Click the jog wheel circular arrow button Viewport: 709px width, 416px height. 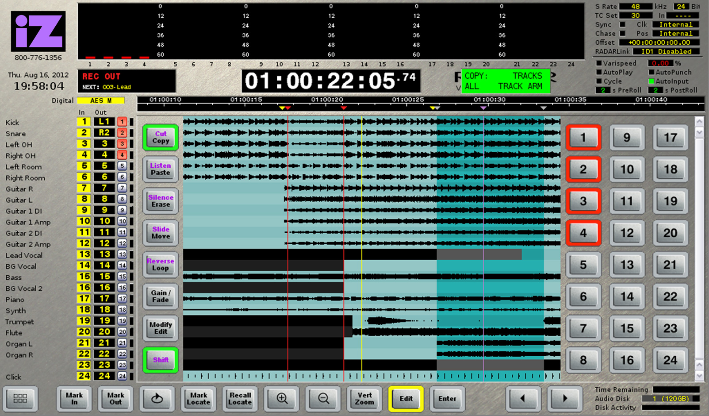(x=157, y=398)
